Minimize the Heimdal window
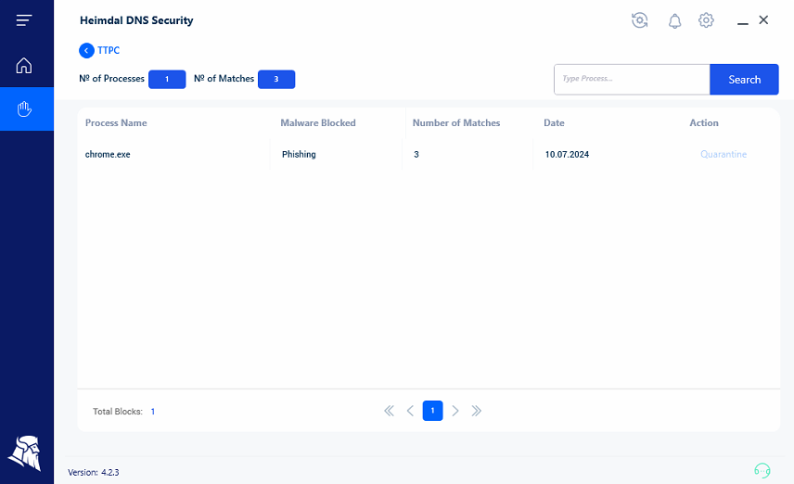 pyautogui.click(x=742, y=22)
